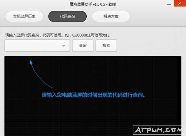
Task: Click the hint text 请输入蓝屏代码查询
Action: point(22,35)
